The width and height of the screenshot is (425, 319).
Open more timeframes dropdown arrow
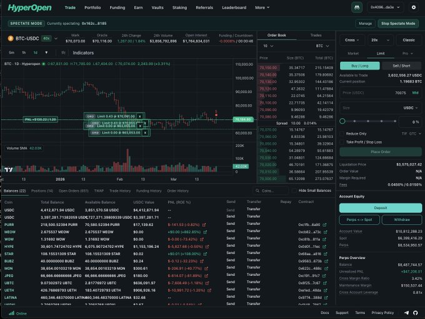click(46, 52)
